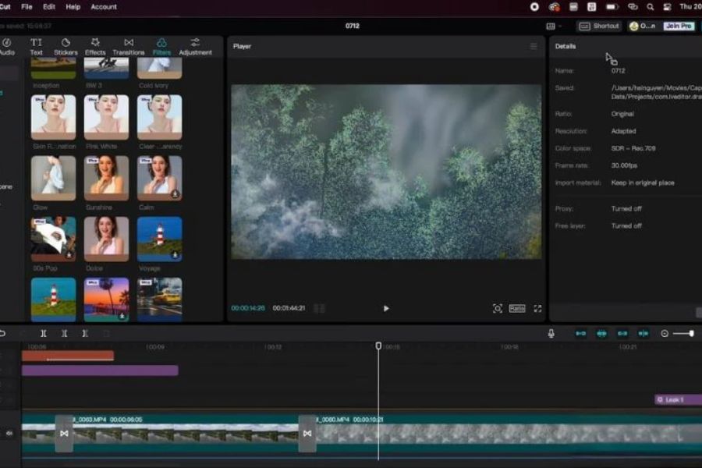Image resolution: width=702 pixels, height=468 pixels.
Task: Toggle main track magnet snapping
Action: tap(580, 333)
